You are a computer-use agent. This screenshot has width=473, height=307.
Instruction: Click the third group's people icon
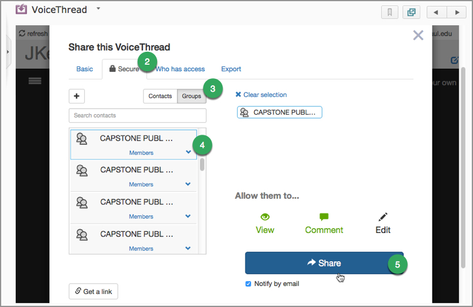click(x=82, y=203)
